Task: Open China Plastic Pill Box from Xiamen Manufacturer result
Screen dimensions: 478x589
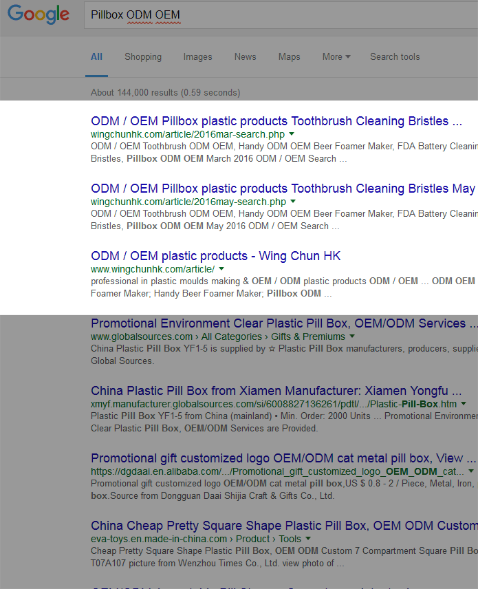Action: click(x=276, y=391)
